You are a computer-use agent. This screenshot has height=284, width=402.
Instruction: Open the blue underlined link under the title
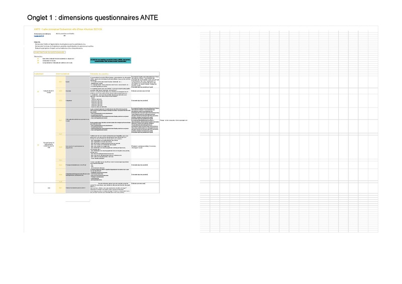[x=39, y=36]
